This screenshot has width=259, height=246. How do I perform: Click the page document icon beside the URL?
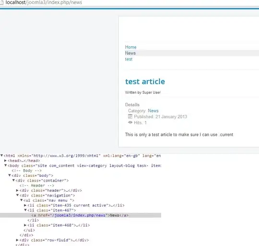1,2
